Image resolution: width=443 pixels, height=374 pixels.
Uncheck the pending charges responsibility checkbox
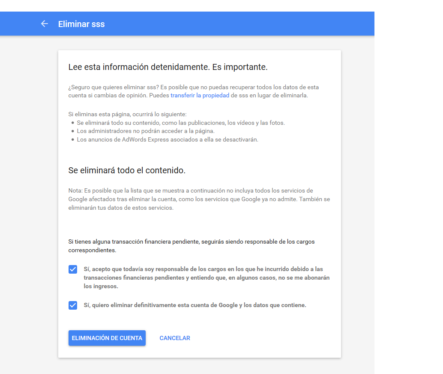pyautogui.click(x=72, y=269)
